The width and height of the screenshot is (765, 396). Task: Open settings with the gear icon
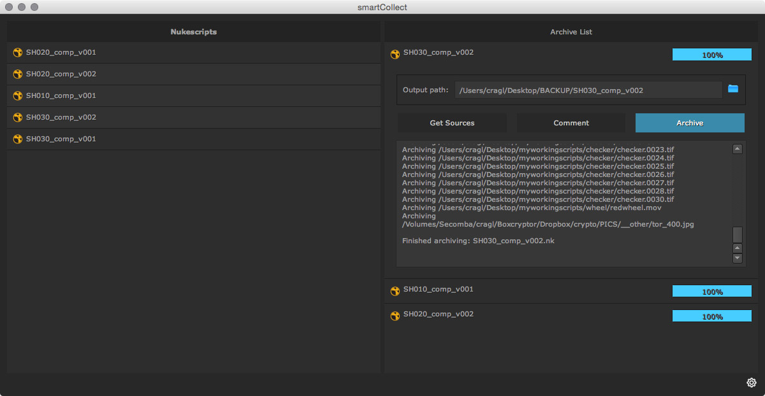click(x=751, y=383)
